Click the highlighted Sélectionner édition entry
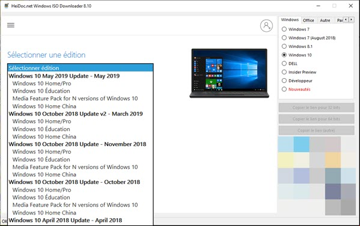The image size is (360, 226). pos(81,68)
